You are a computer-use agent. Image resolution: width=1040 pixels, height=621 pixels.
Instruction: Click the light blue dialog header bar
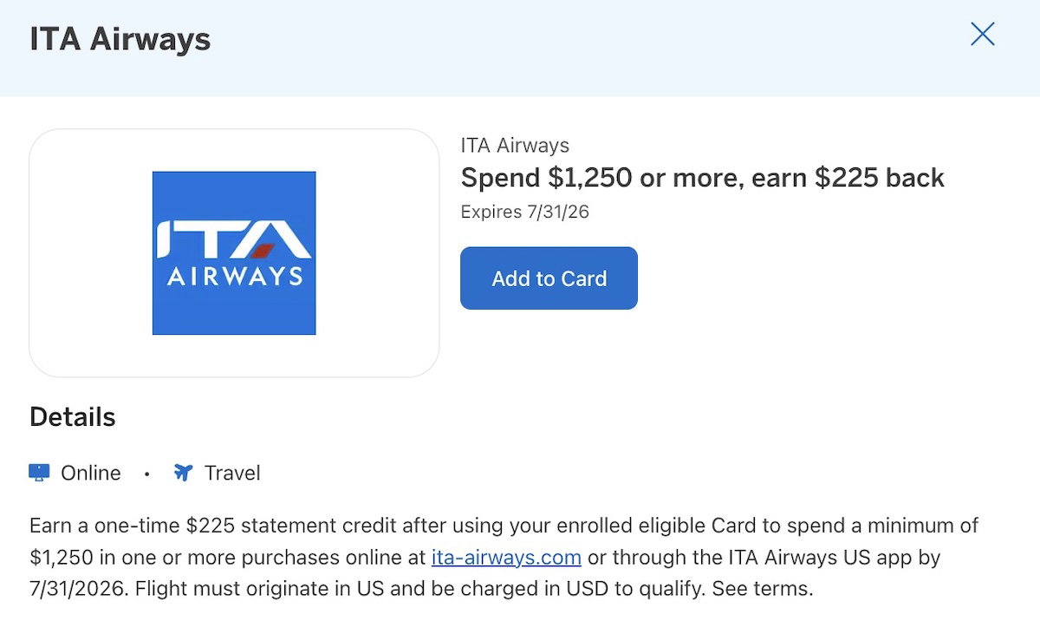click(520, 49)
